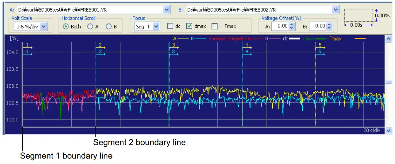Click the 0.00% offset readout
This screenshot has height=164, width=395.
382,15
